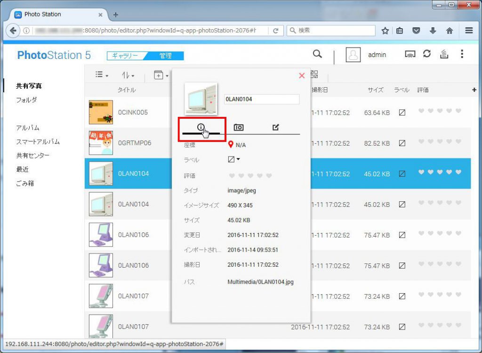Switch to the 管理 mode
Image resolution: width=482 pixels, height=353 pixels.
click(165, 56)
